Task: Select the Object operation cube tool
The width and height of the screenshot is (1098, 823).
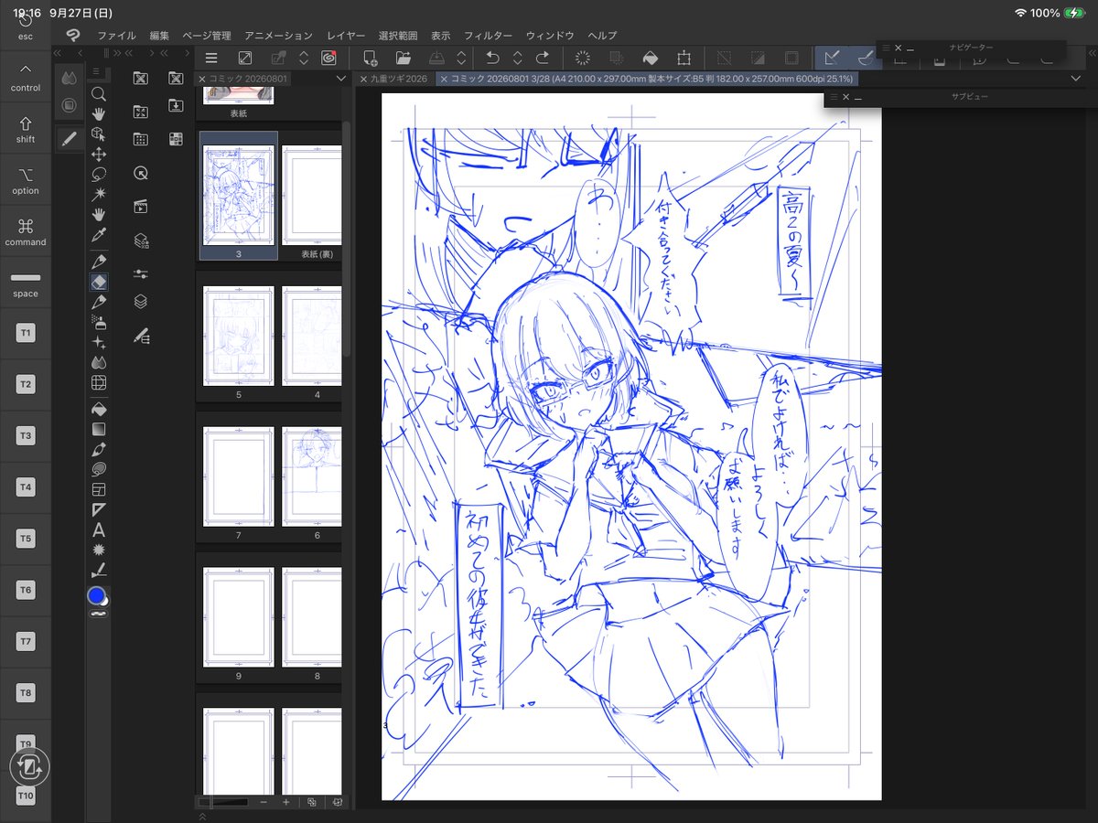Action: tap(99, 134)
